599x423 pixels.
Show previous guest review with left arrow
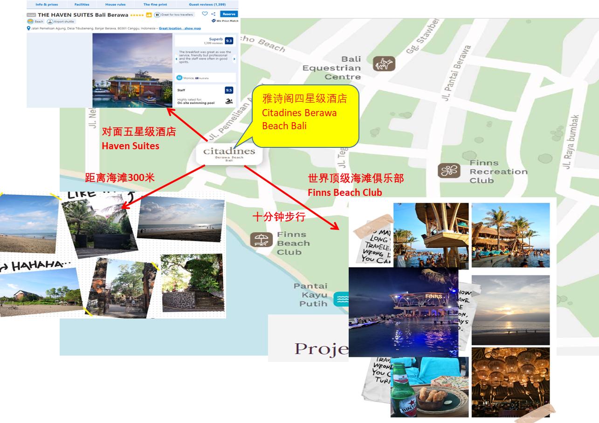coord(176,59)
